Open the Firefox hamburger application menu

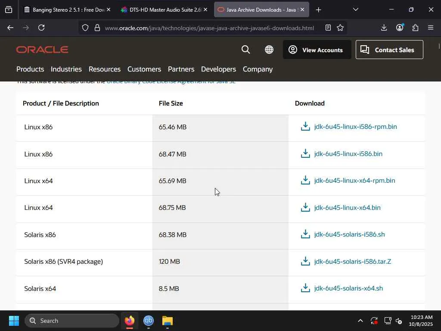[431, 28]
